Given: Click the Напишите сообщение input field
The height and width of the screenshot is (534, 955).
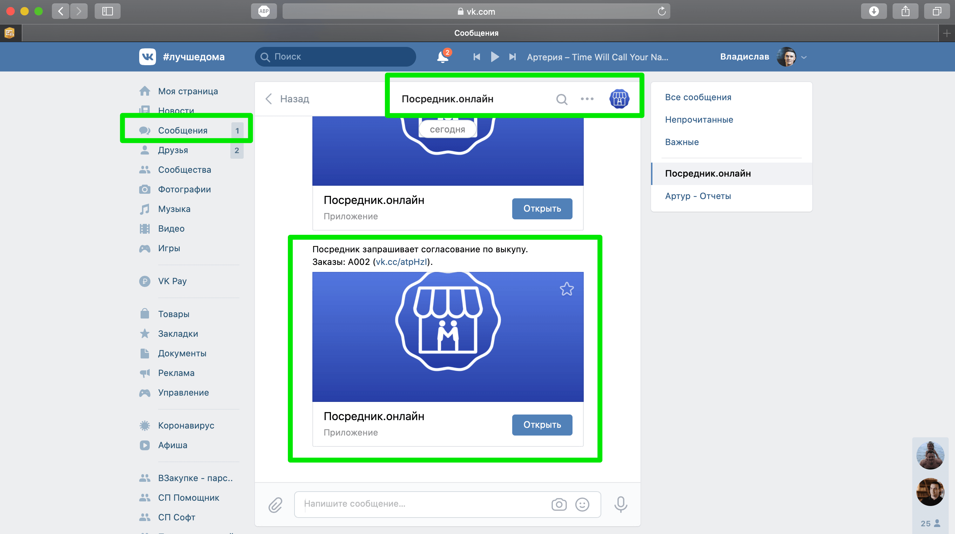Looking at the screenshot, I should click(x=422, y=504).
